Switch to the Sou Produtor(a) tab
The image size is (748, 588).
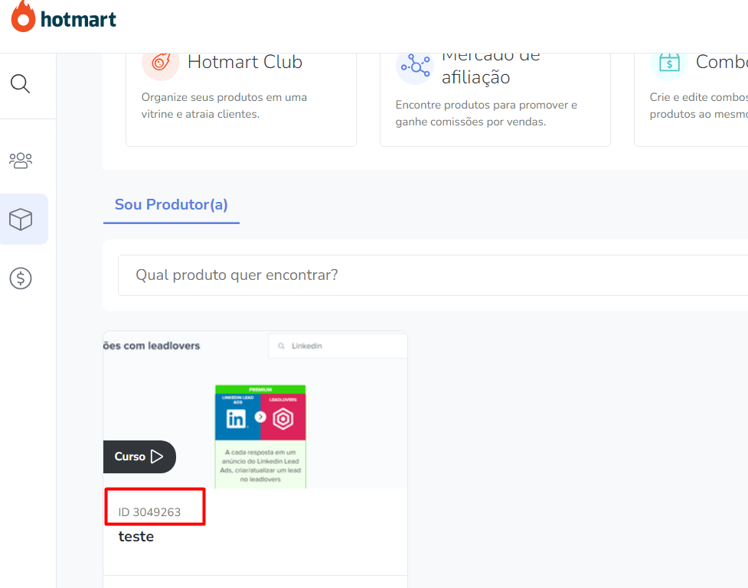[171, 205]
